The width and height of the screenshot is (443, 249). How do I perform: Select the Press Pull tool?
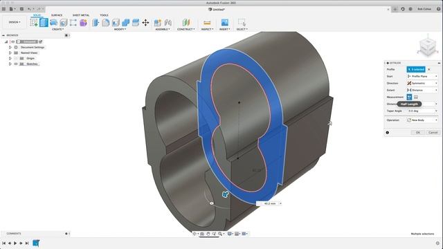[96, 23]
